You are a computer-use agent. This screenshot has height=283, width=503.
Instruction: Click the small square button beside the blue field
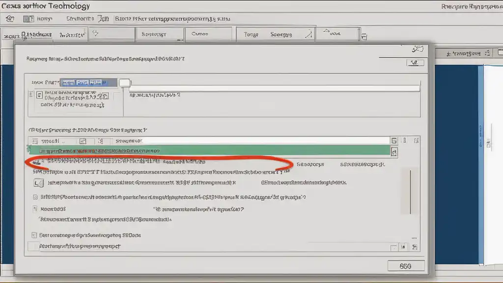124,83
